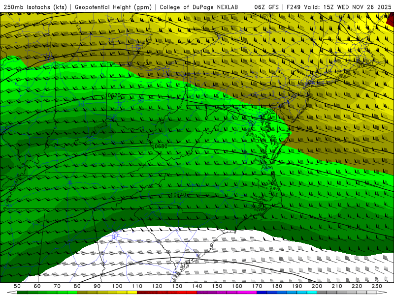Click the legend value 50
Viewport: 394px width, 295px height.
[x=17, y=286]
